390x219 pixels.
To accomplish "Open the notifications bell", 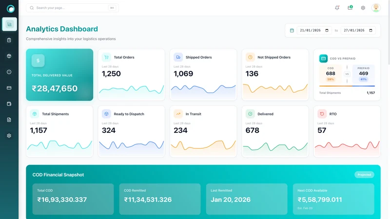I will [337, 8].
